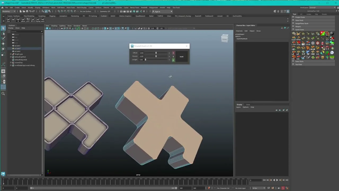Select the arrow Select tool in toolbox
This screenshot has height=191, width=339.
pyautogui.click(x=3, y=28)
